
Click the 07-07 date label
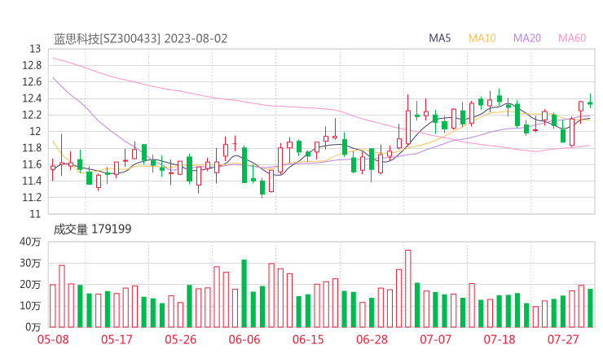(x=435, y=339)
